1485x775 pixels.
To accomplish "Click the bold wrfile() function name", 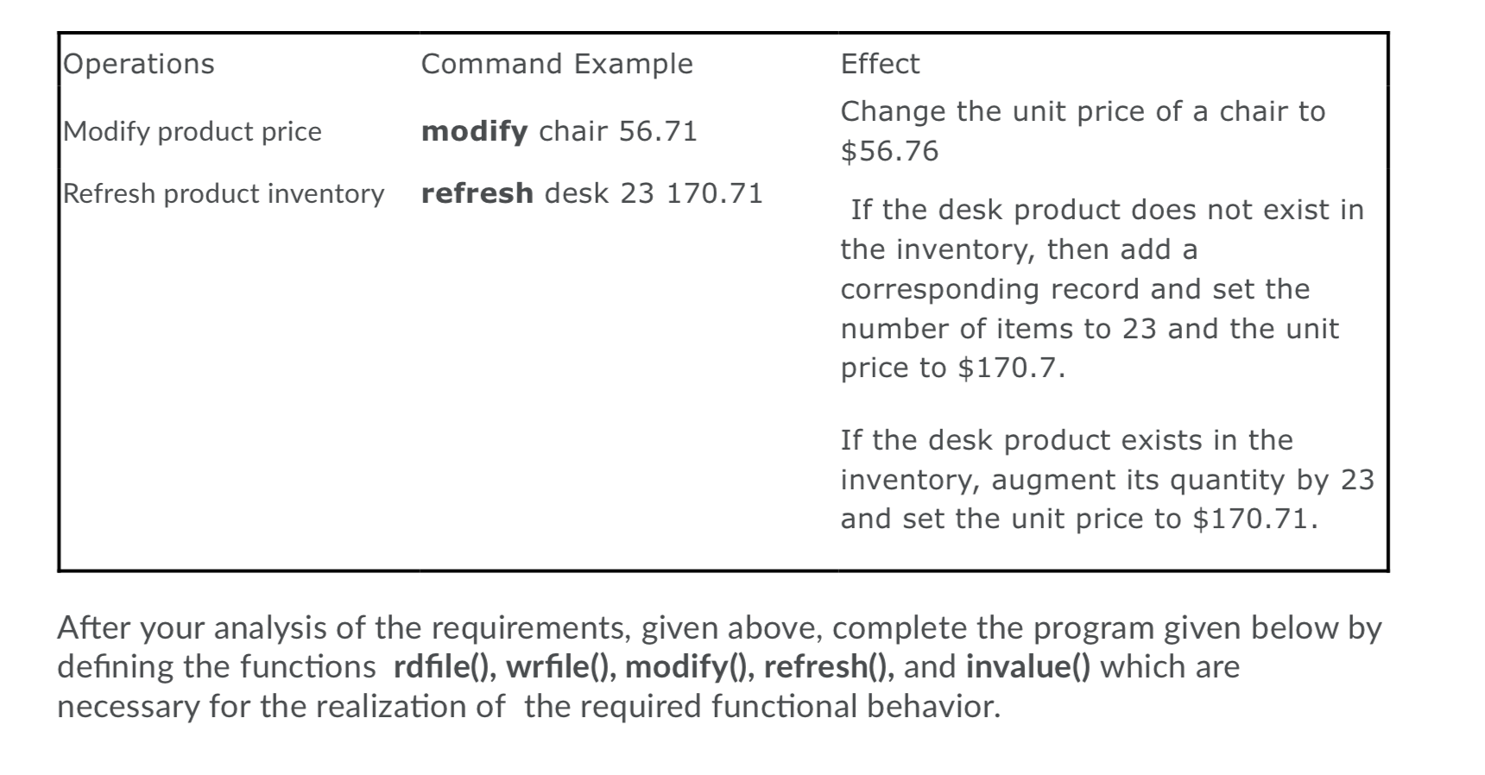I will 560,667.
